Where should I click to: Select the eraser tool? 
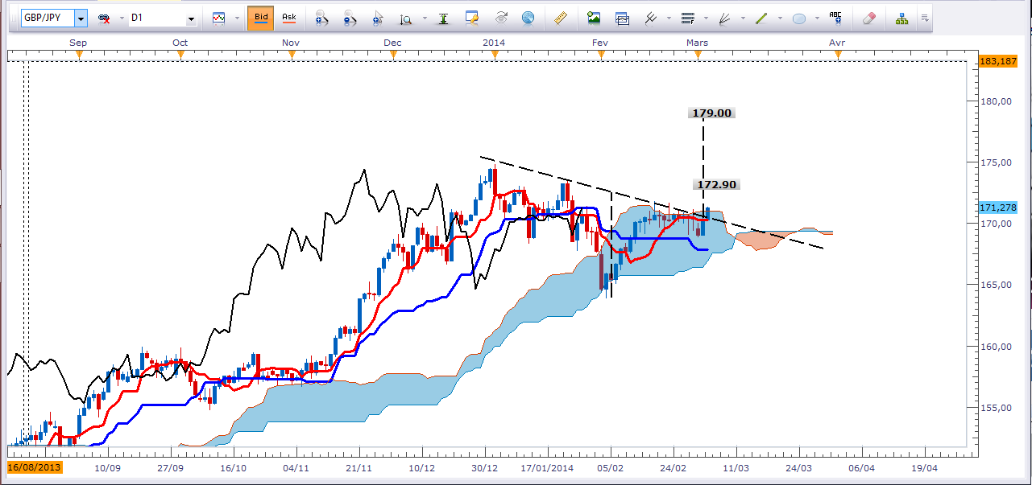[x=868, y=18]
